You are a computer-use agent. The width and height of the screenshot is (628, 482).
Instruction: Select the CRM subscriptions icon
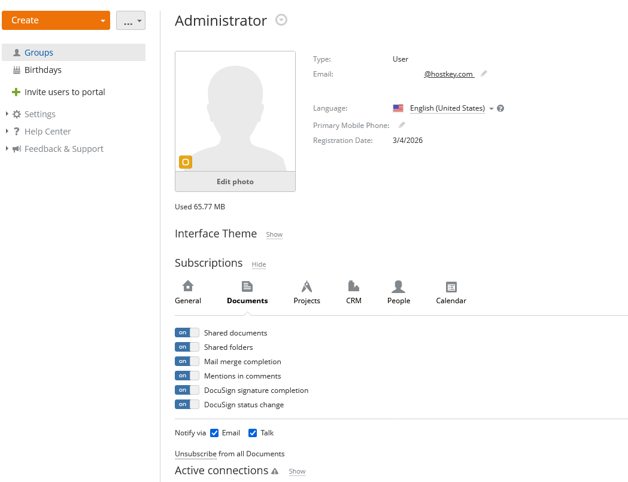[x=353, y=286]
